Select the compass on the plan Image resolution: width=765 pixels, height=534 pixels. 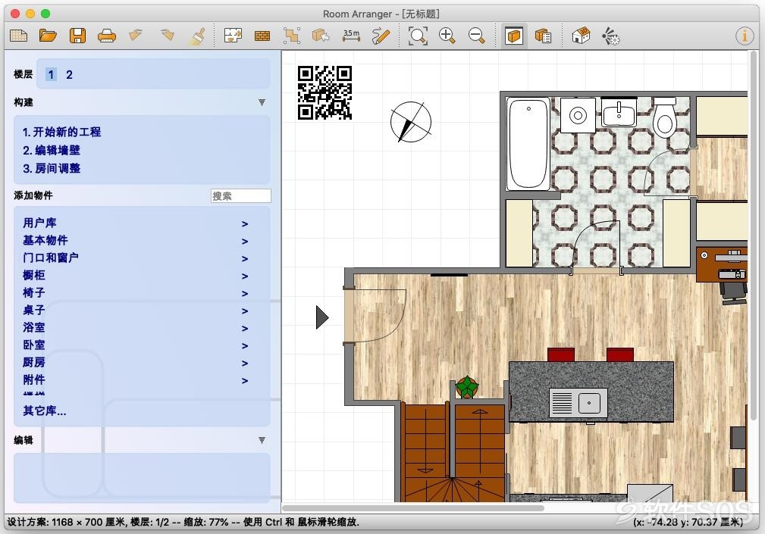(411, 122)
